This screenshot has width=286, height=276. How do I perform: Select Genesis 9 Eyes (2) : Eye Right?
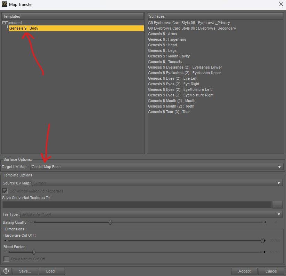173,84
